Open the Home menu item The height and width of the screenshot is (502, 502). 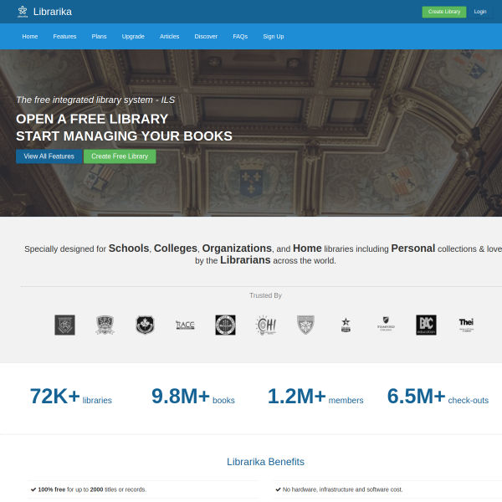click(30, 37)
